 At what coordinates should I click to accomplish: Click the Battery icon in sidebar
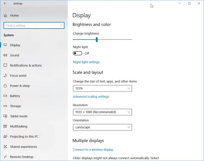point(5,96)
